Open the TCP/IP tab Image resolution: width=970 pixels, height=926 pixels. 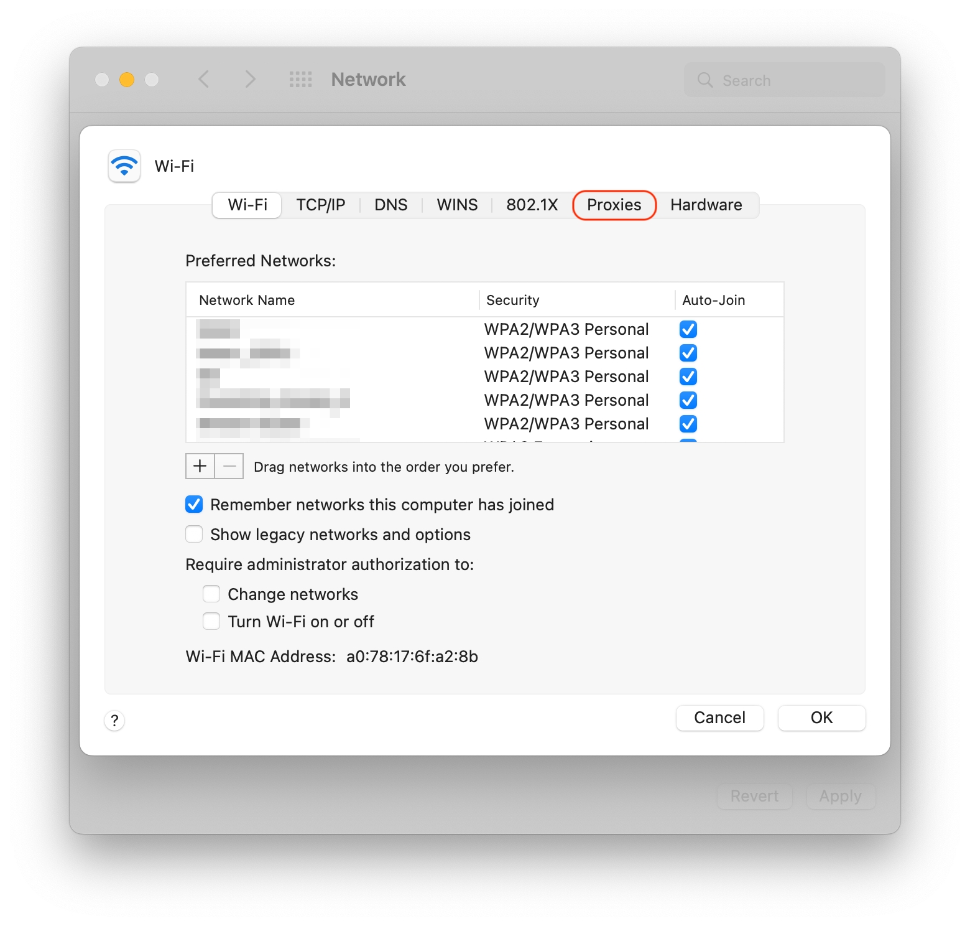coord(320,205)
